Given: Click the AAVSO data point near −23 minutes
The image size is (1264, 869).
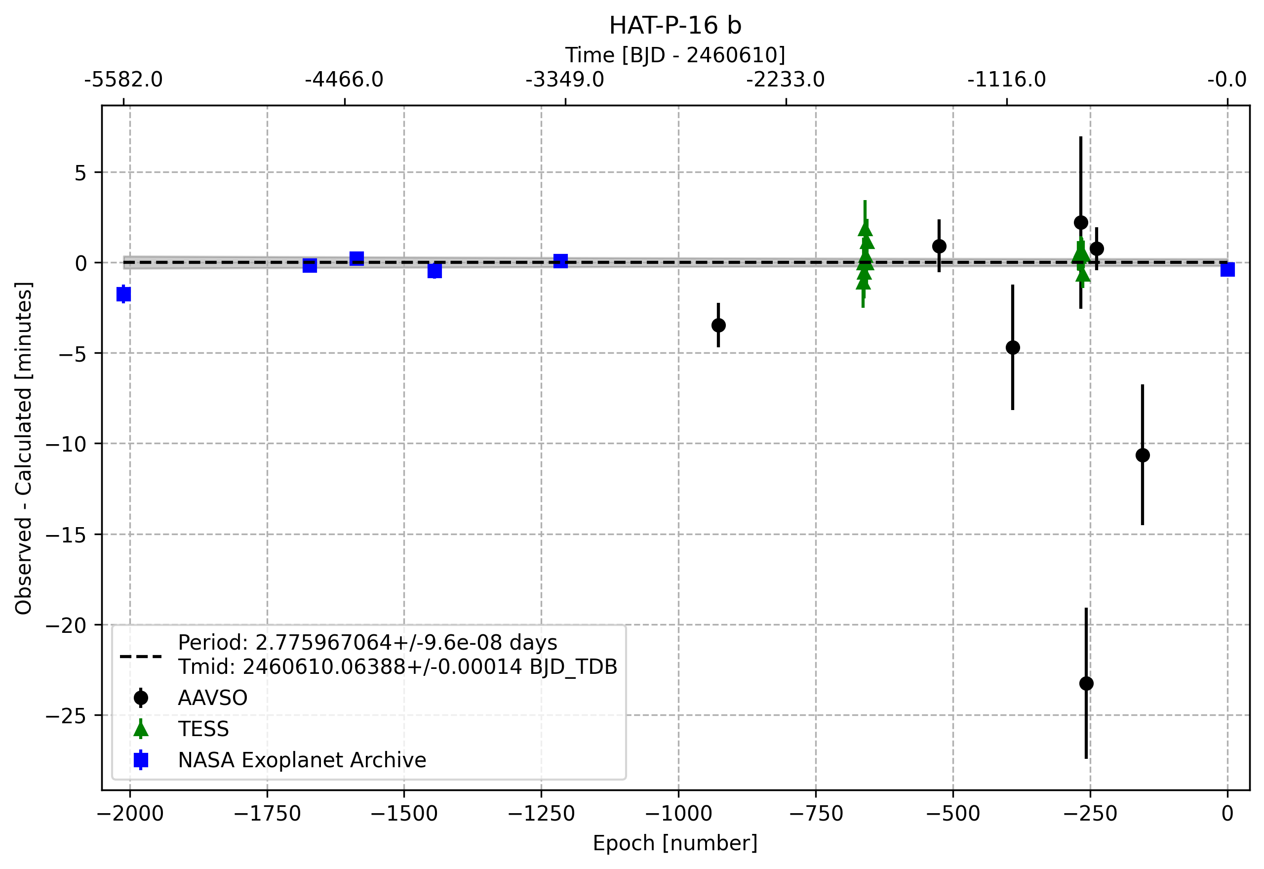Looking at the screenshot, I should point(1086,683).
